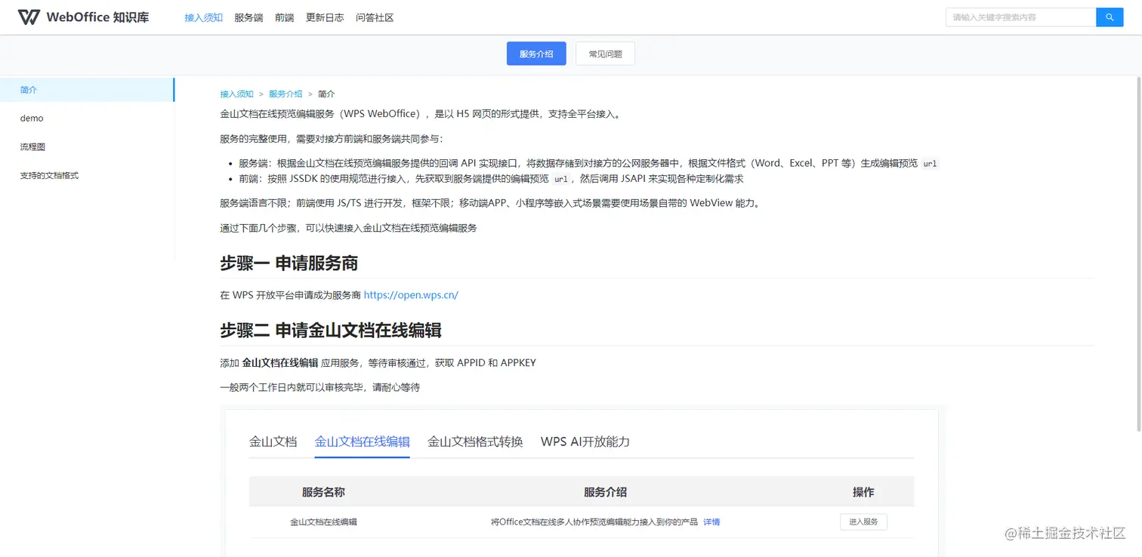Select the 金山文档 tab in the embedded image
Image resolution: width=1142 pixels, height=557 pixels.
(x=273, y=442)
